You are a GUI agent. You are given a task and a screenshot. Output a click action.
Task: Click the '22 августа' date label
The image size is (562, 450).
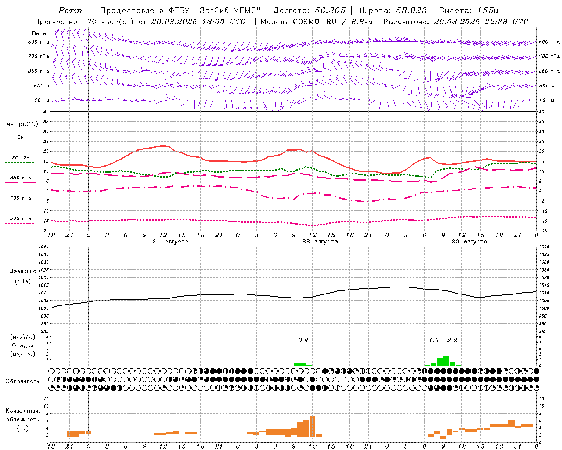click(320, 242)
